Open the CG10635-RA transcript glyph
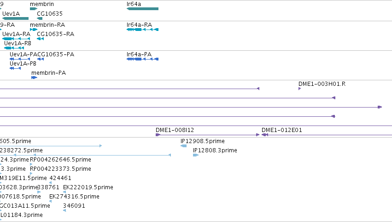This screenshot has height=222, width=392. click(x=40, y=39)
